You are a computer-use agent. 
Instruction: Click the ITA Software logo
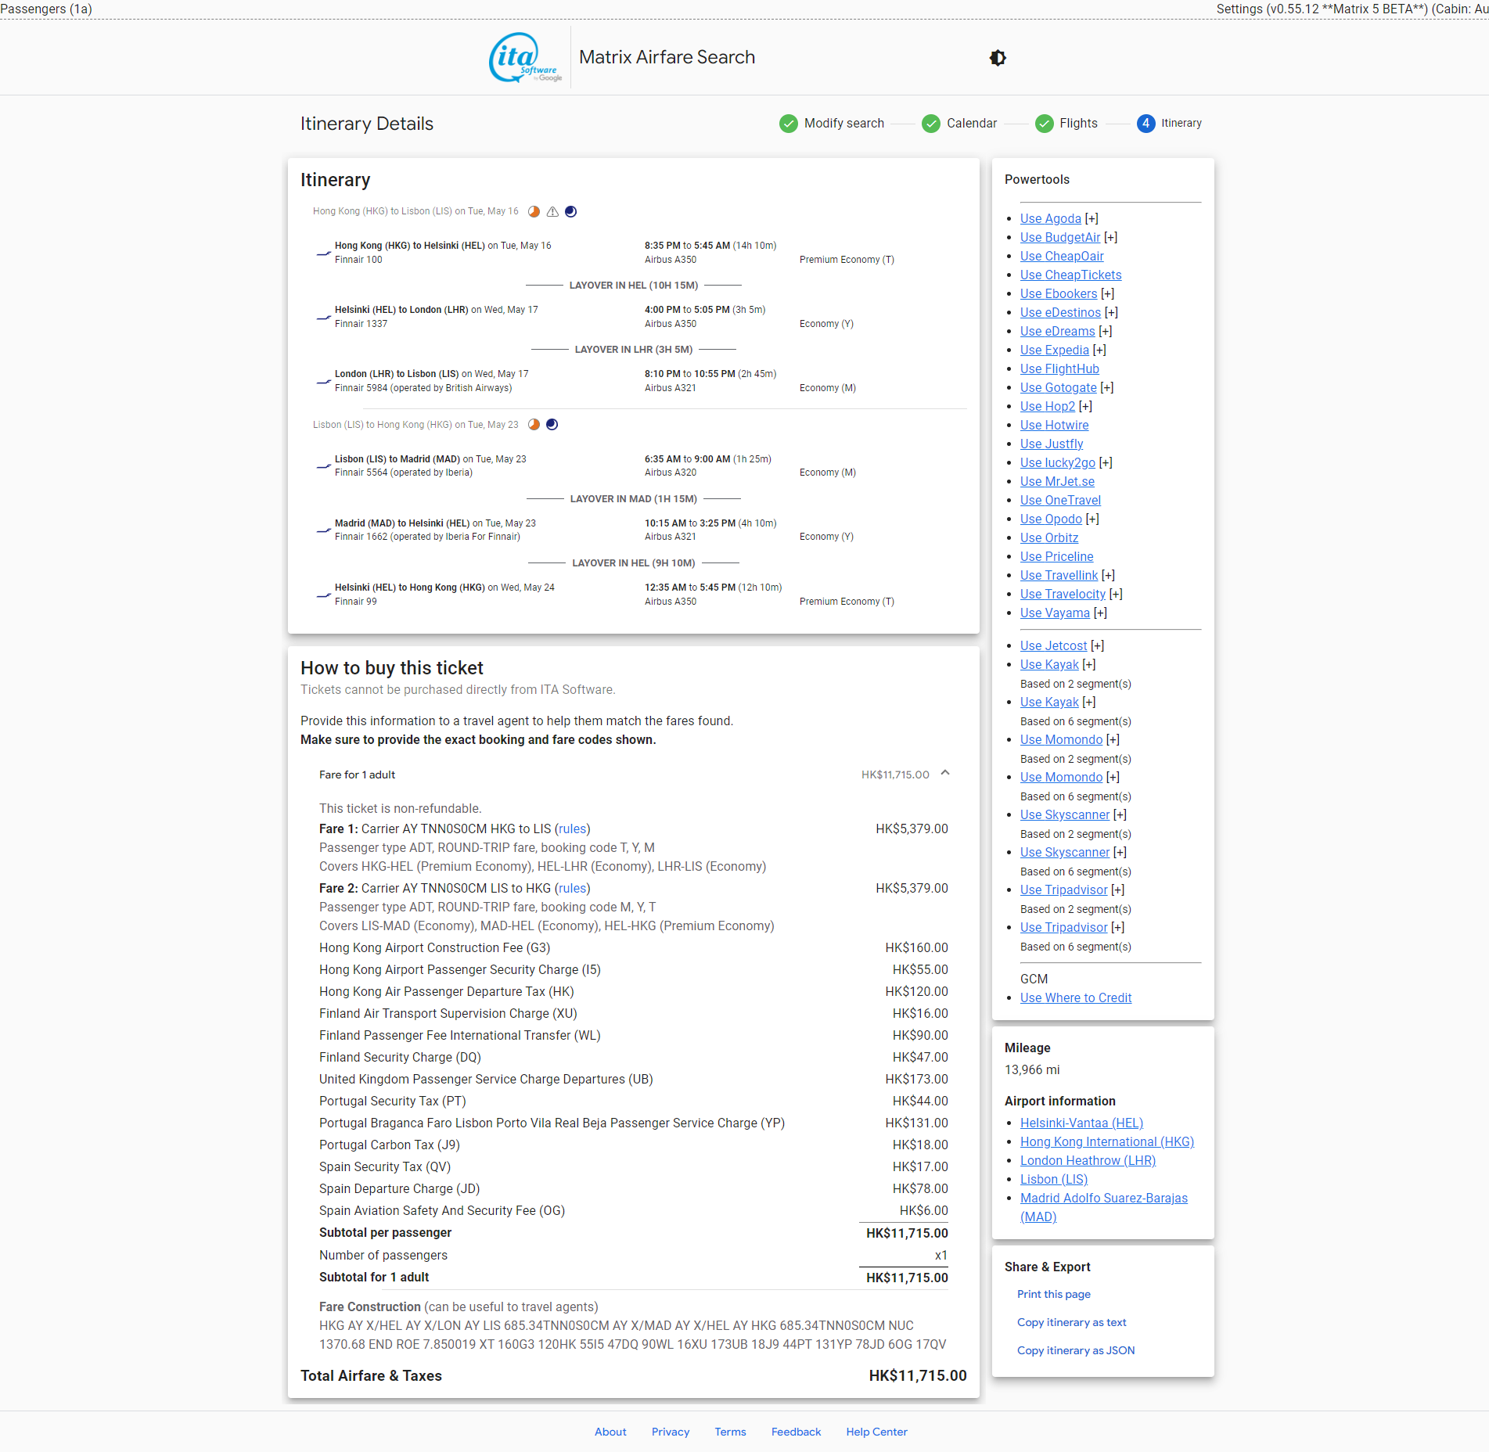point(525,57)
